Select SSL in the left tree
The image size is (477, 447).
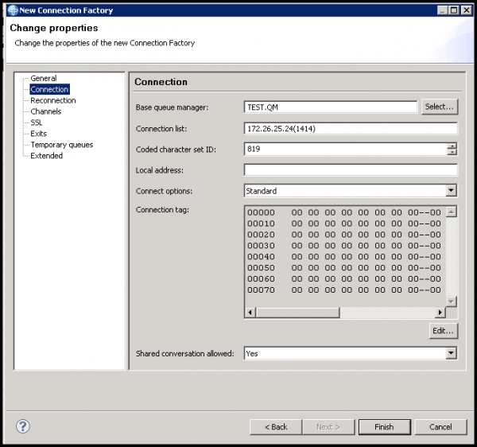(37, 122)
